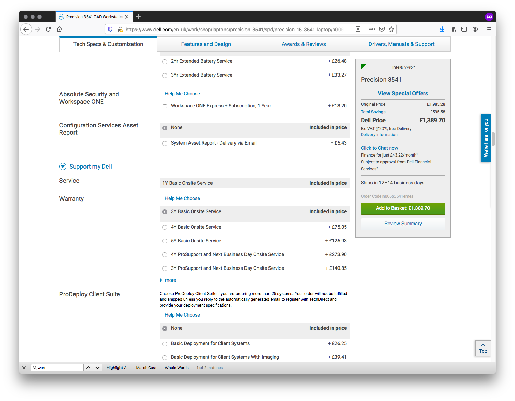This screenshot has width=515, height=401.
Task: Select 4Y ProSupport Next Business Day
Action: [x=165, y=255]
